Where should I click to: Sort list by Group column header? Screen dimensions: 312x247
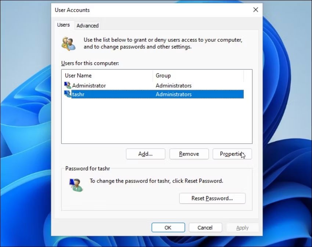(x=197, y=75)
